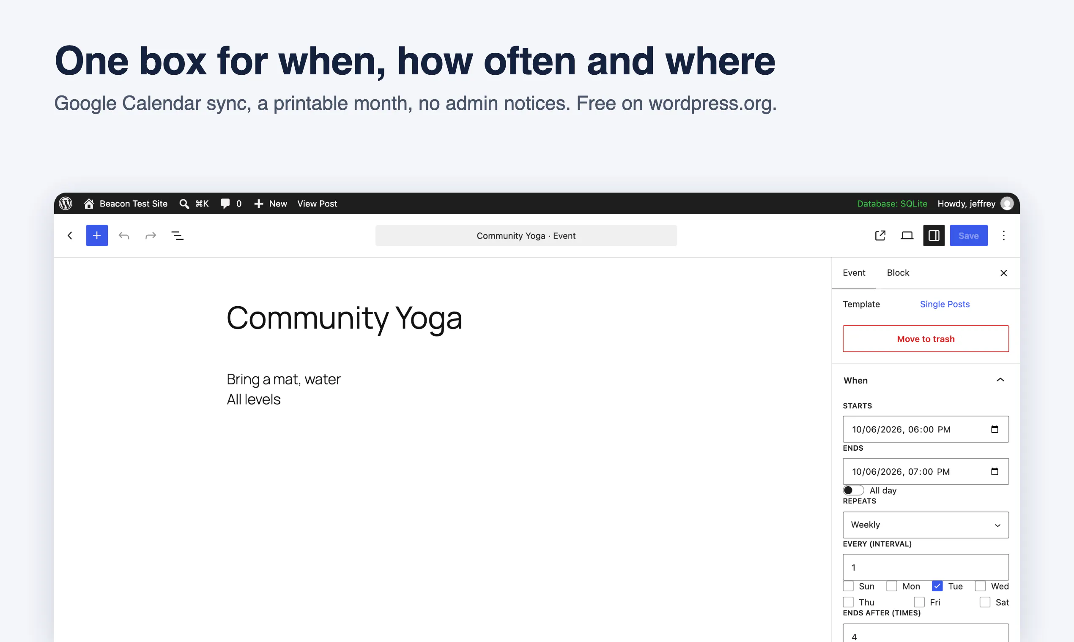Viewport: 1074px width, 642px height.
Task: Open the Starts field calendar picker
Action: tap(995, 429)
